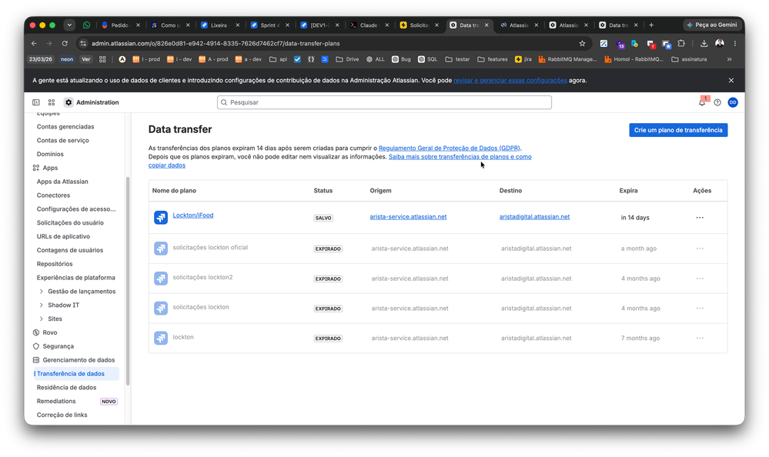Open the SQL bookmark
769x457 pixels.
427,59
